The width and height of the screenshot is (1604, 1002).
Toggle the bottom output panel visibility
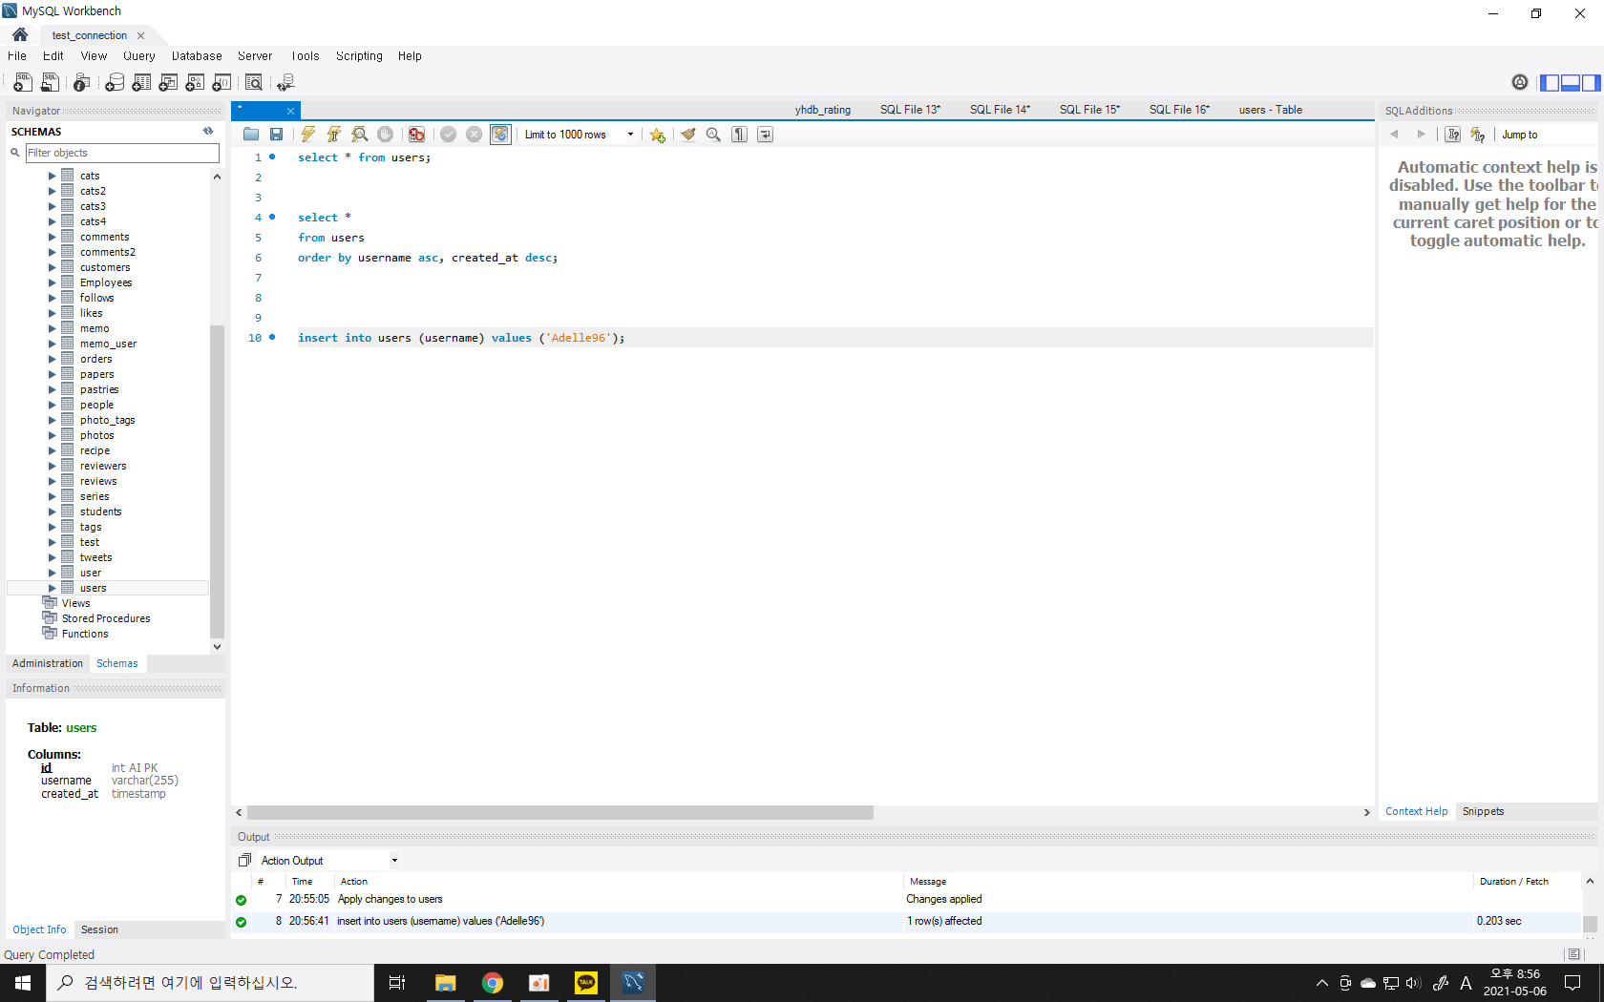(1570, 83)
